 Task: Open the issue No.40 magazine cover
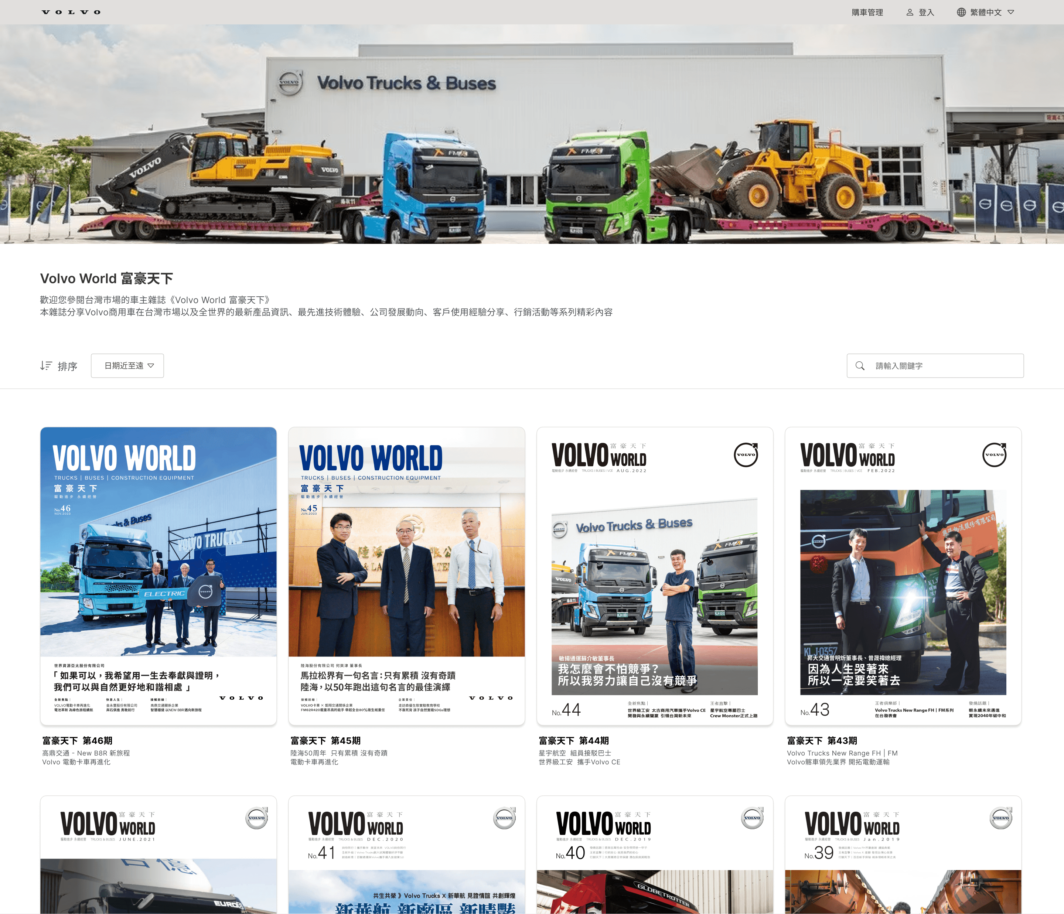click(x=655, y=855)
